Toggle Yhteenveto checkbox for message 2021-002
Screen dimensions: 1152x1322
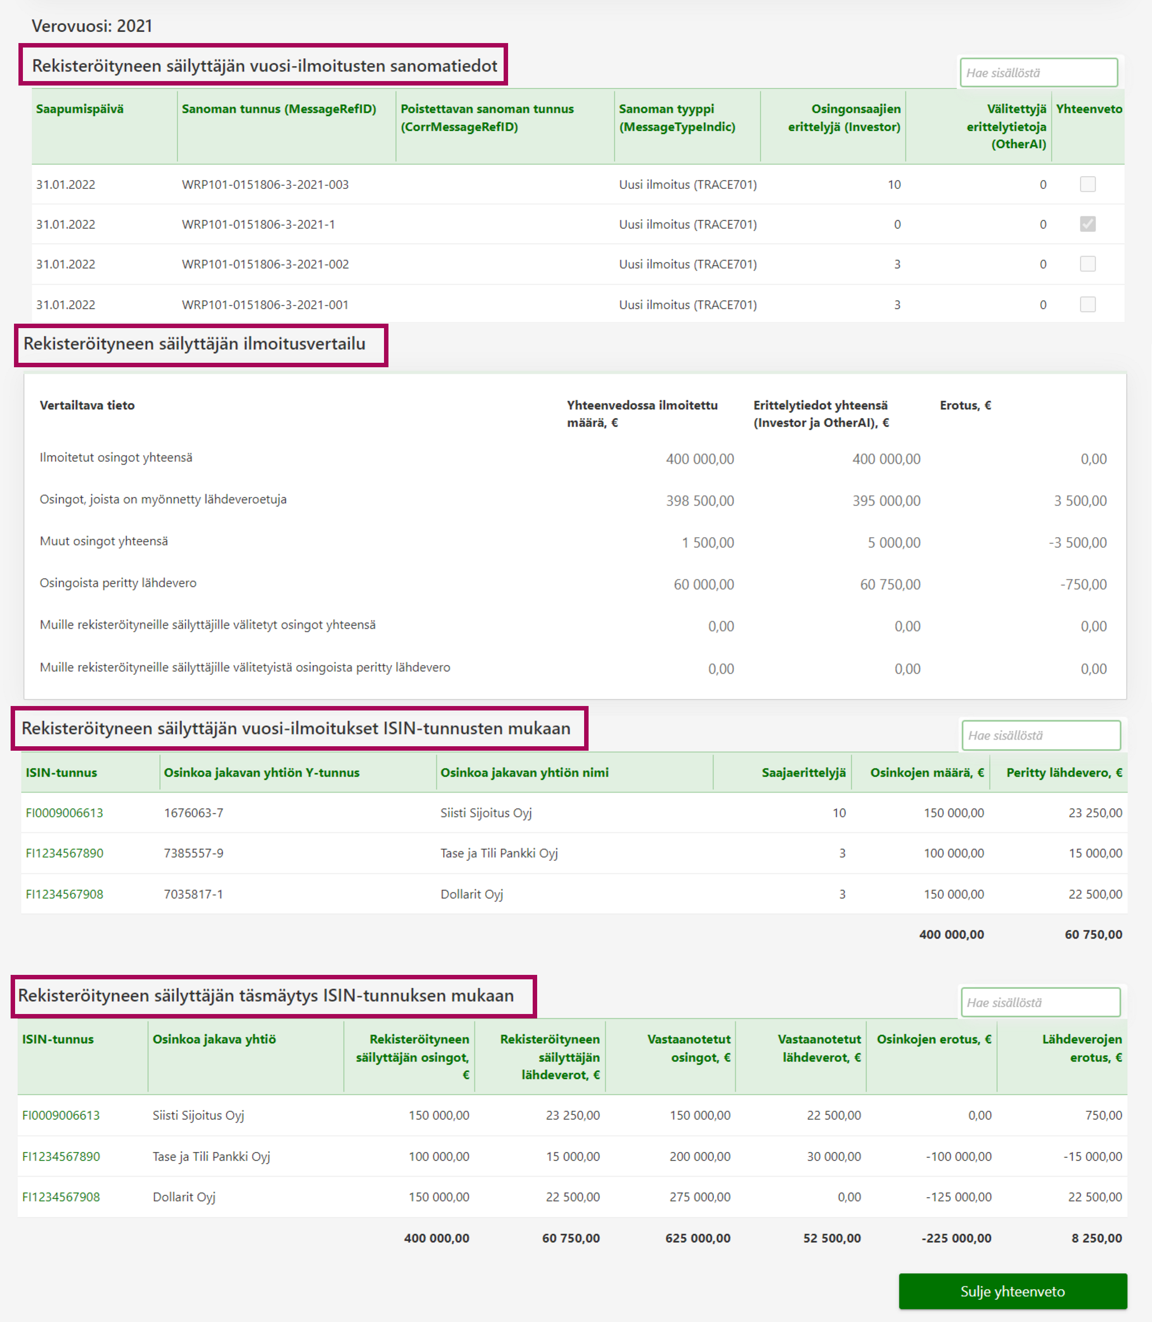click(x=1087, y=264)
